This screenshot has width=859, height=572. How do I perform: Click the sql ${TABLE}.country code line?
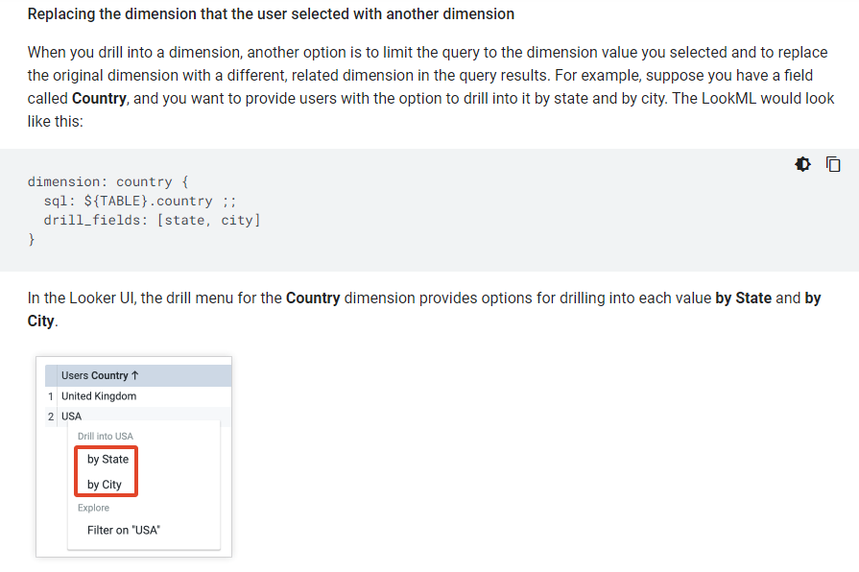tap(140, 202)
